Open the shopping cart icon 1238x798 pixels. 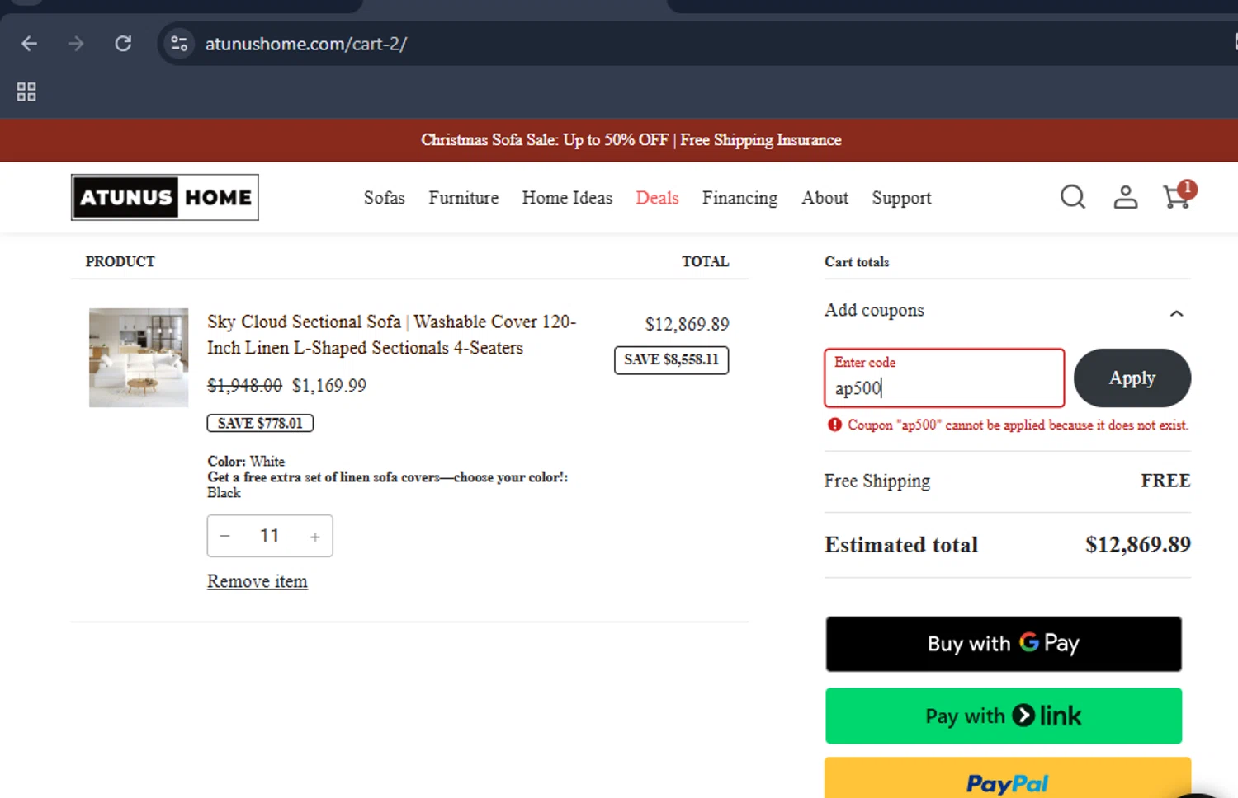tap(1178, 195)
